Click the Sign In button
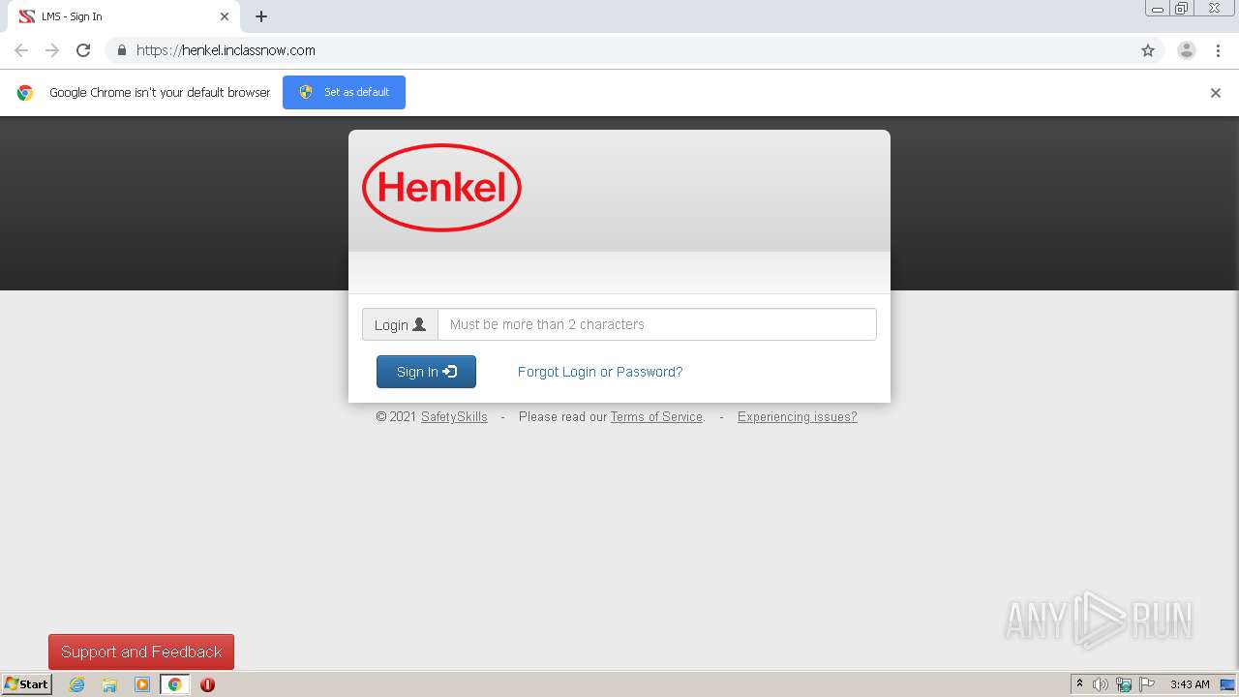1239x697 pixels. point(426,372)
